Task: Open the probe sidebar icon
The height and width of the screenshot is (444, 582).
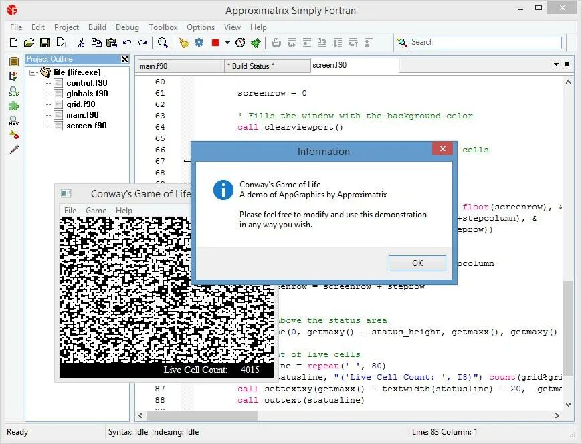Action: point(14,150)
